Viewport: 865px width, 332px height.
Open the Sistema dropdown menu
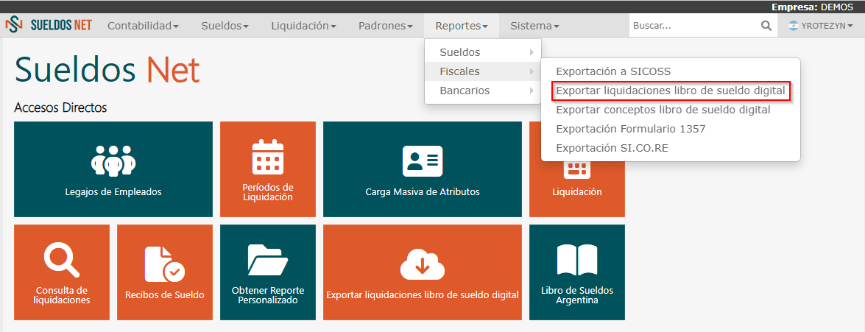point(534,25)
